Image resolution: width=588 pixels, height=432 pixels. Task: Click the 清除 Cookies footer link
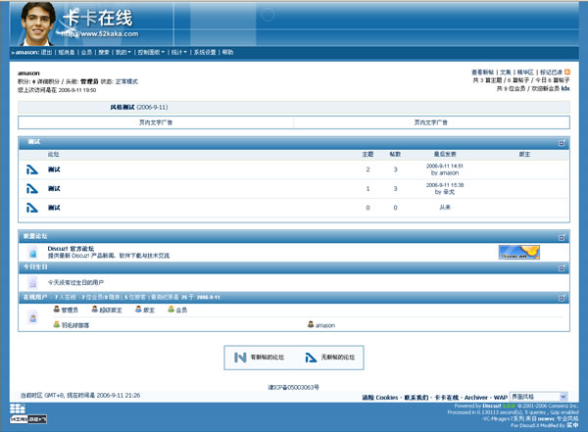(380, 397)
